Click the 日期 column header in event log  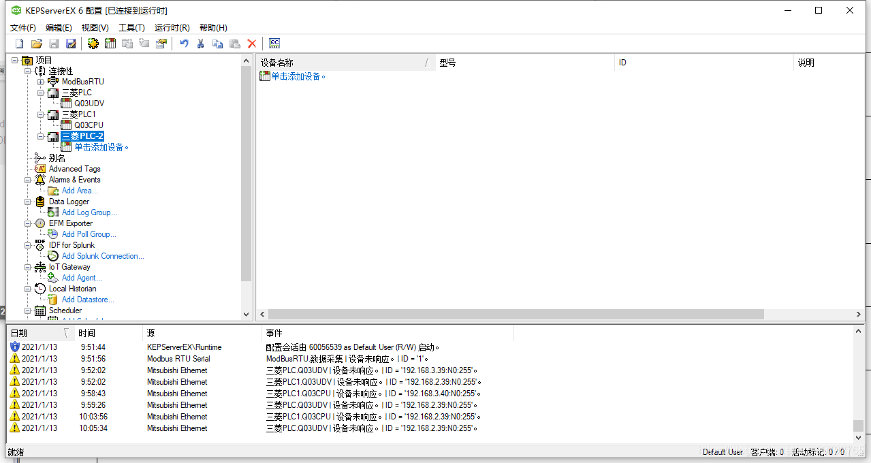tap(39, 333)
